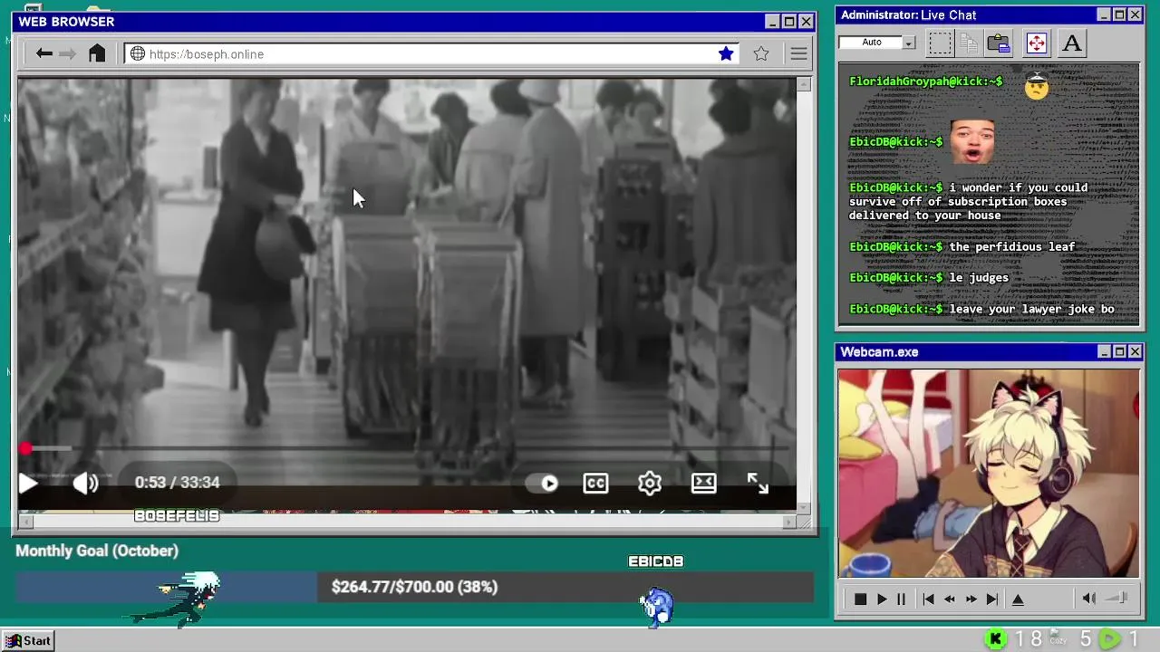This screenshot has width=1160, height=652.
Task: Click the outlined favorites star icon
Action: pyautogui.click(x=761, y=54)
